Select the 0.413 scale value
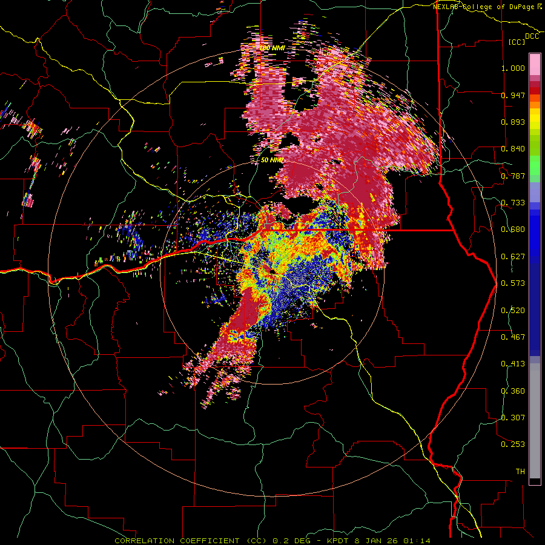The height and width of the screenshot is (545, 545). point(513,364)
